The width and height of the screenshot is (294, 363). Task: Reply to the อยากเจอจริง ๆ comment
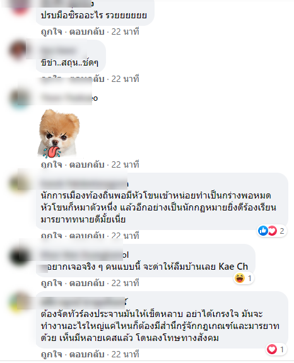coord(87,283)
